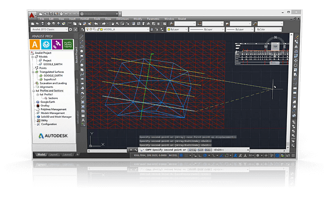Click the status bar Customization menu icon

pyautogui.click(x=293, y=156)
